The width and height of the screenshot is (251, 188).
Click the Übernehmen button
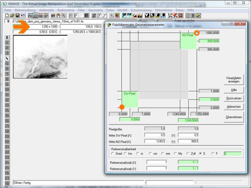(x=234, y=117)
